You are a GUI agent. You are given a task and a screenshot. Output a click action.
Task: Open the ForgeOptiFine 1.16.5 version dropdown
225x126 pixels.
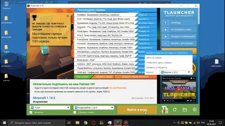(94, 107)
